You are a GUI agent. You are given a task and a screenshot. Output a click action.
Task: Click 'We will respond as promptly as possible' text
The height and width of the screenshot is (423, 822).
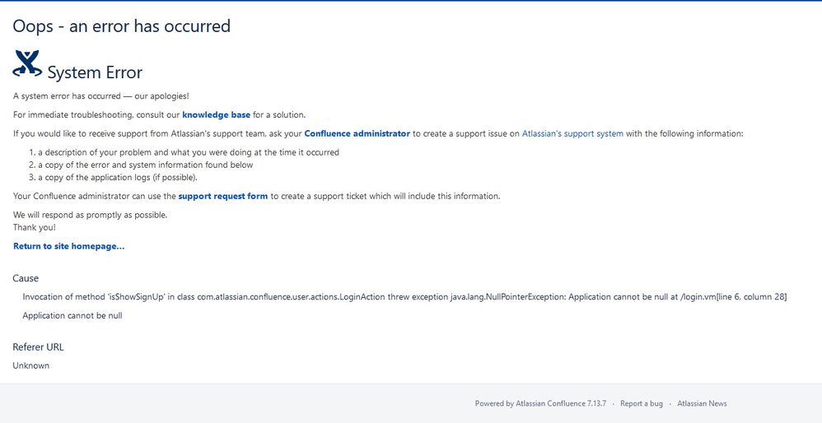point(90,215)
